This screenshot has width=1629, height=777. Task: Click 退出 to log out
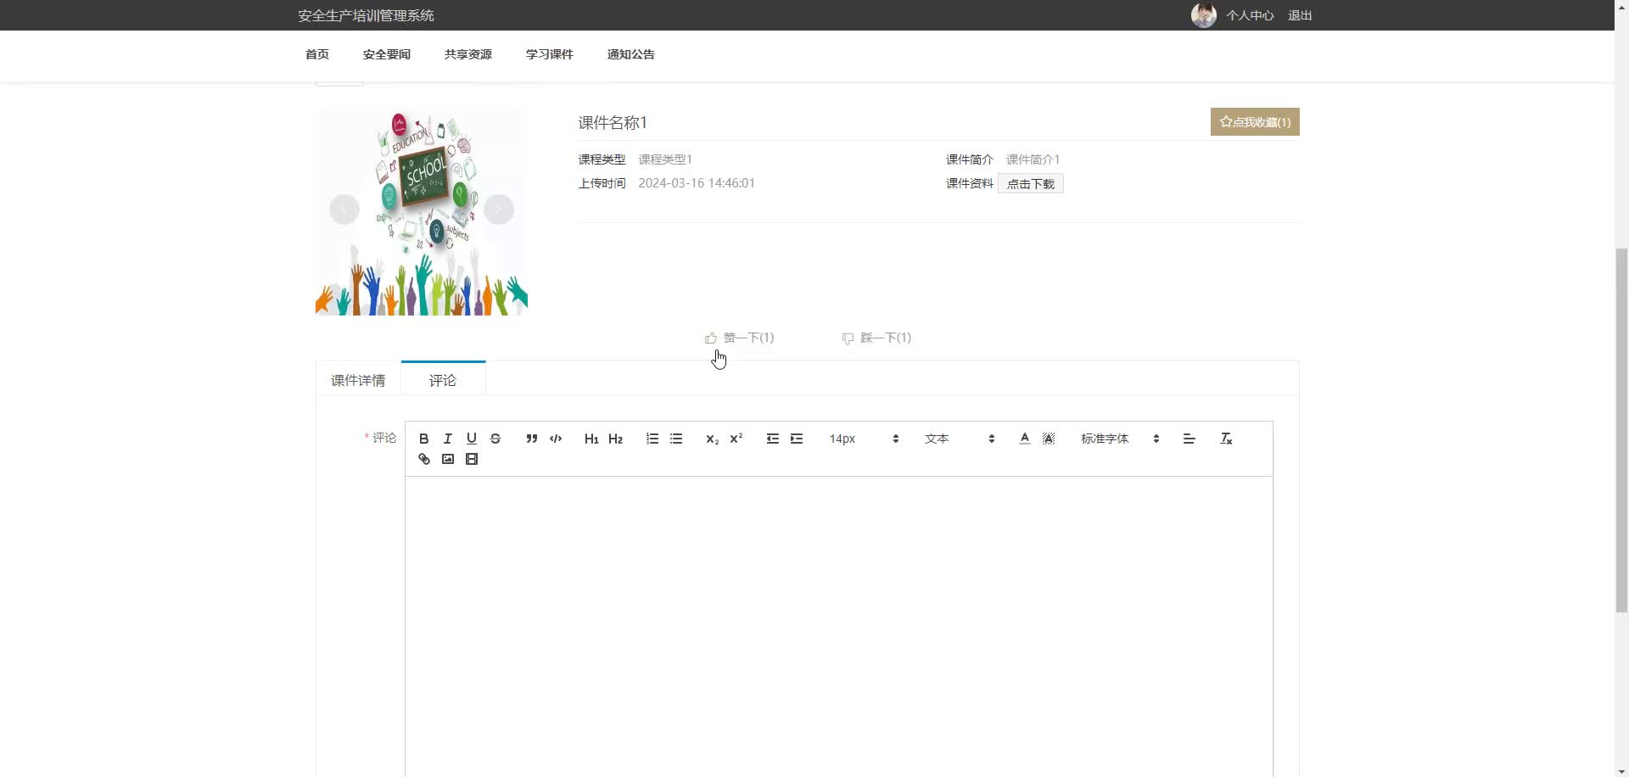(x=1300, y=15)
